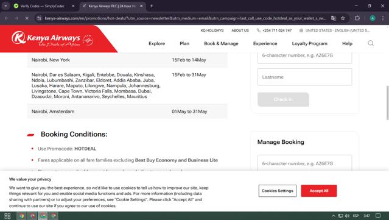Open the Help menu
The width and height of the screenshot is (389, 220).
[x=347, y=43]
